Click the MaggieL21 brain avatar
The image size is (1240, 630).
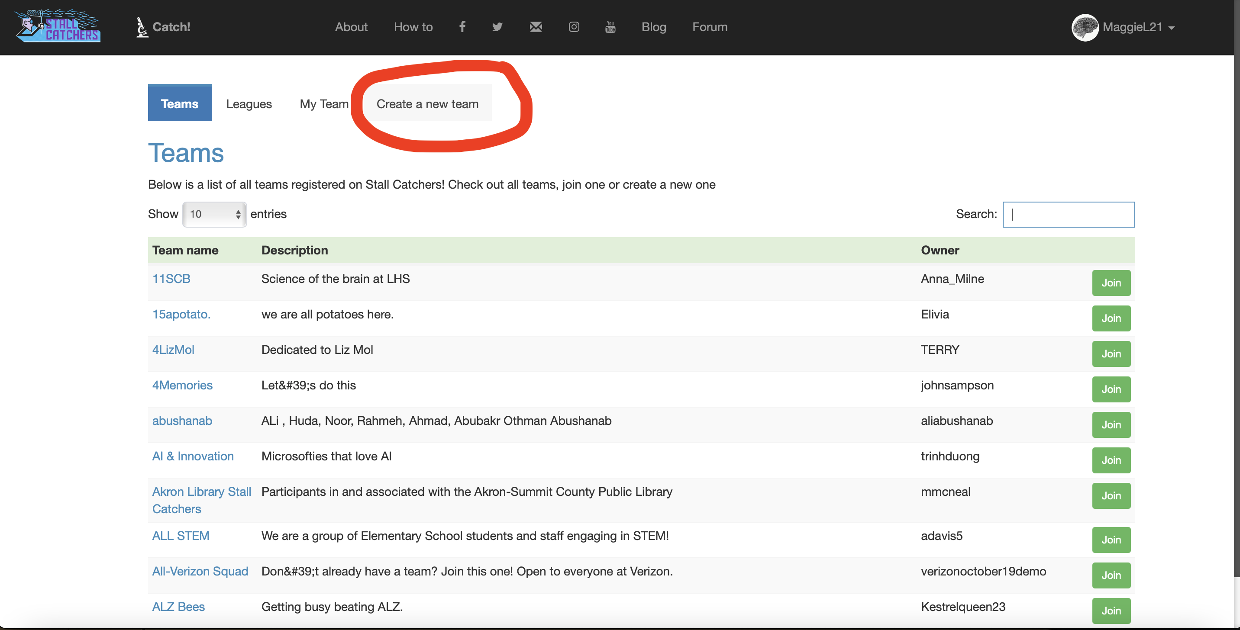tap(1085, 27)
